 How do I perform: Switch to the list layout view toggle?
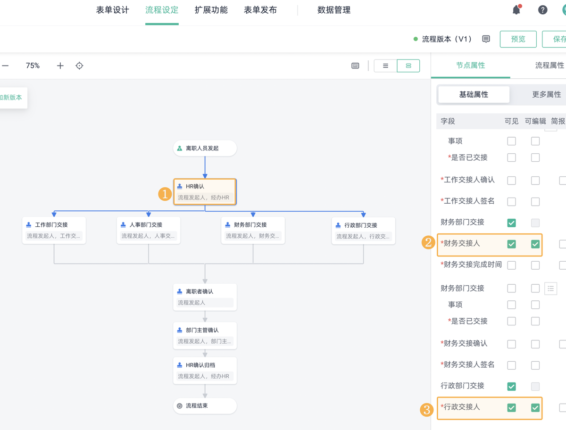[385, 66]
